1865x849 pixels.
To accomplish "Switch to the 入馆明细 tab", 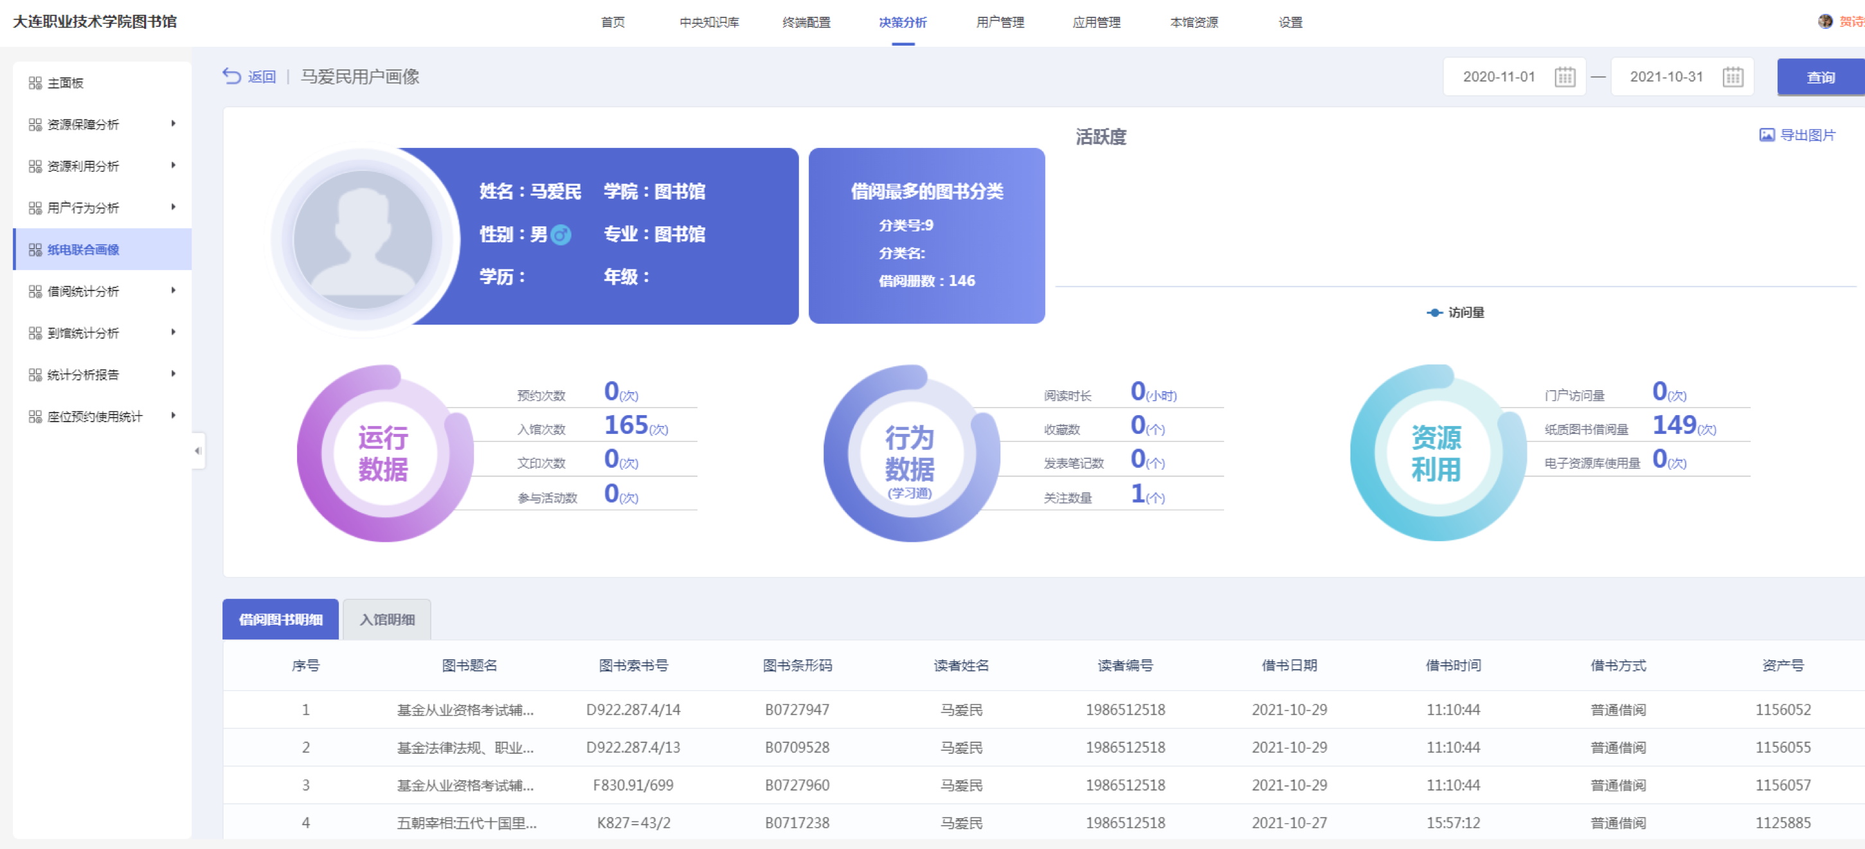I will [386, 620].
